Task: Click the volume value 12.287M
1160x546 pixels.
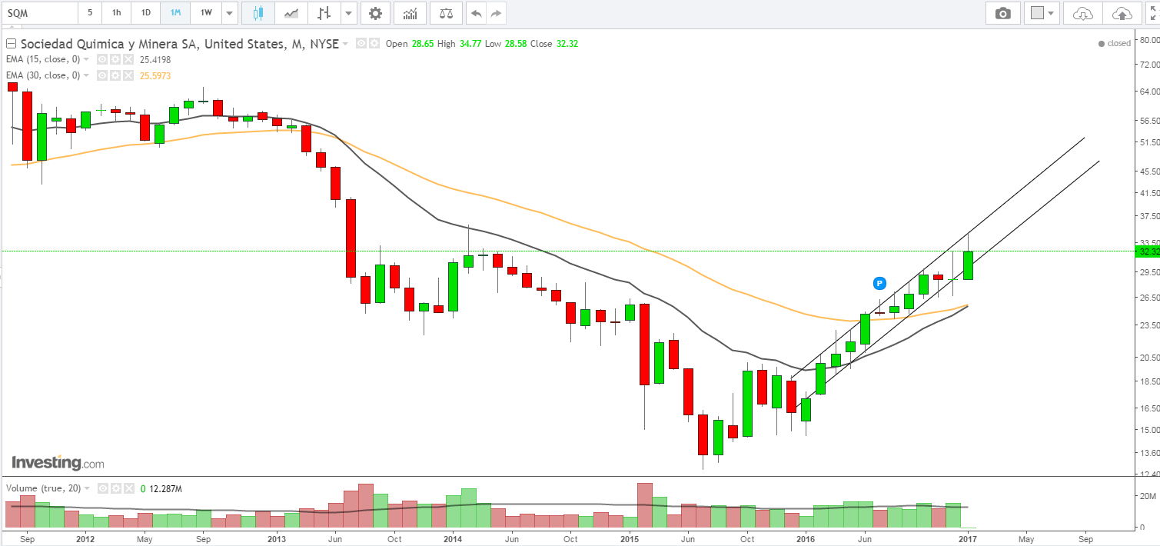Action: [x=165, y=488]
